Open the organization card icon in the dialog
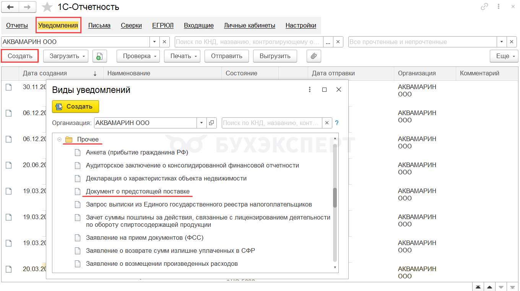The width and height of the screenshot is (520, 291). [212, 123]
